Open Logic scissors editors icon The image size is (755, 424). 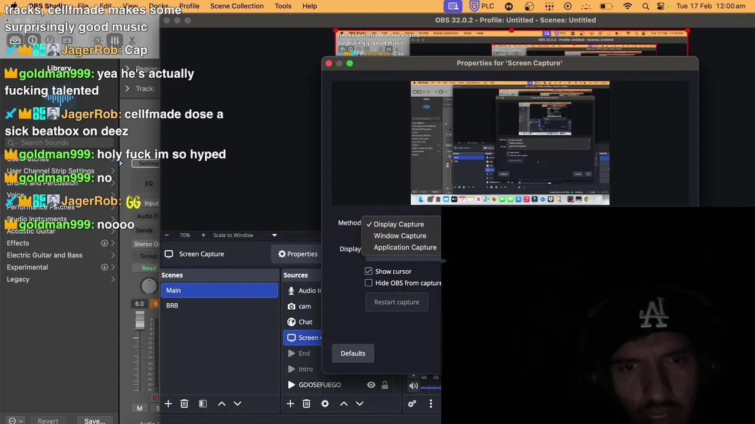(x=132, y=41)
